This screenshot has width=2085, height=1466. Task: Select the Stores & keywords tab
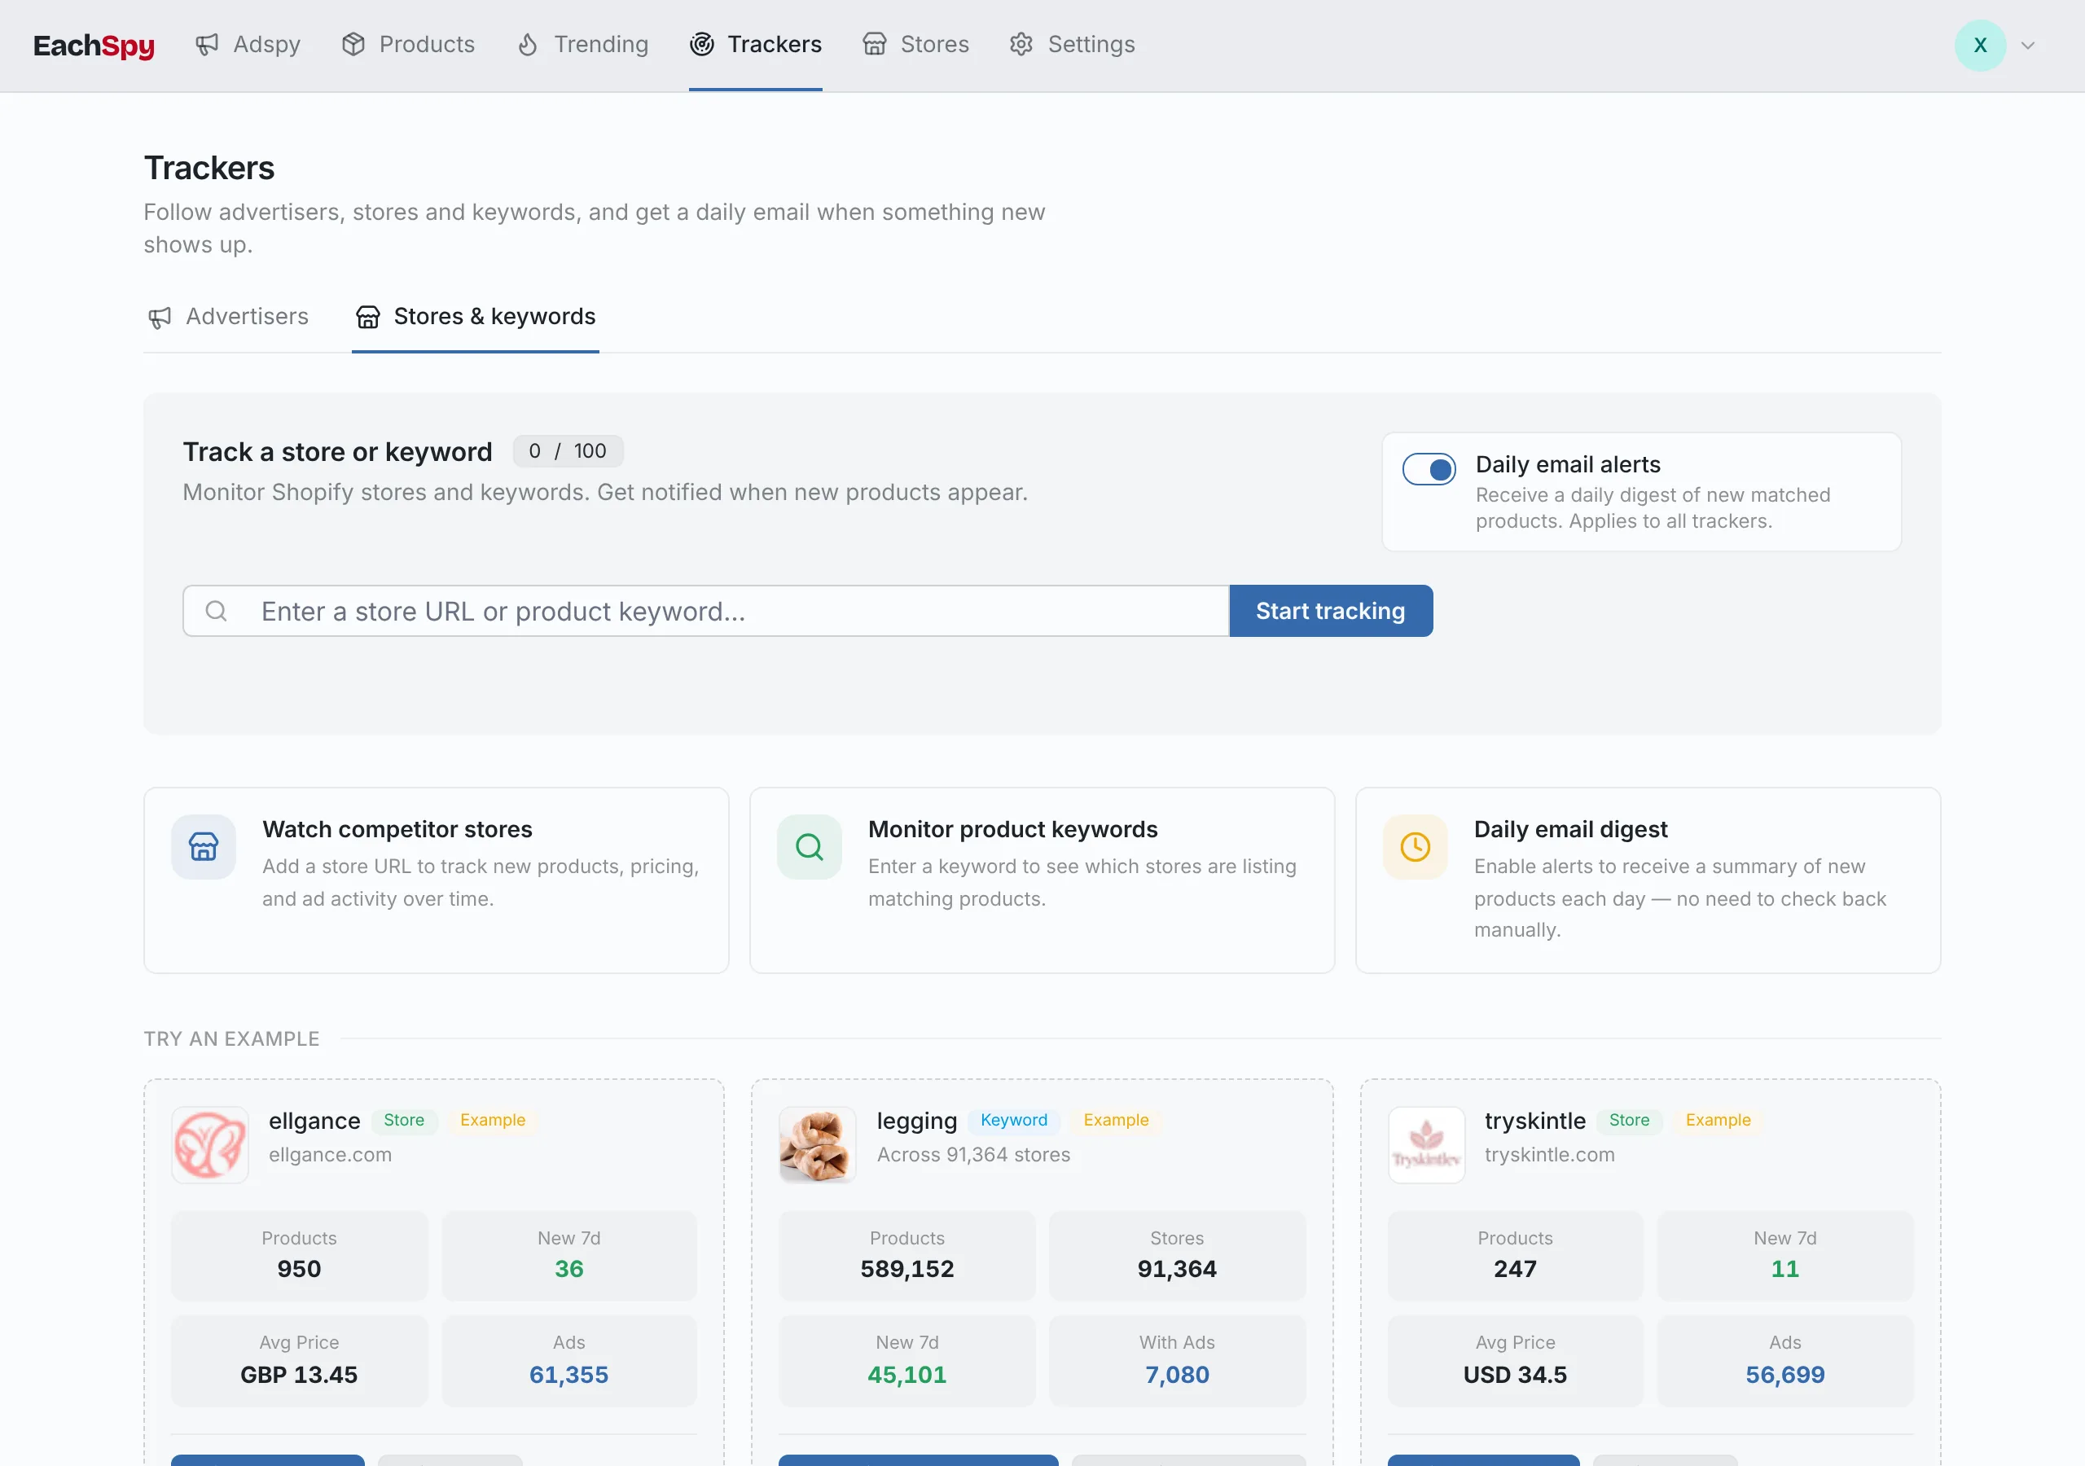[x=476, y=317]
